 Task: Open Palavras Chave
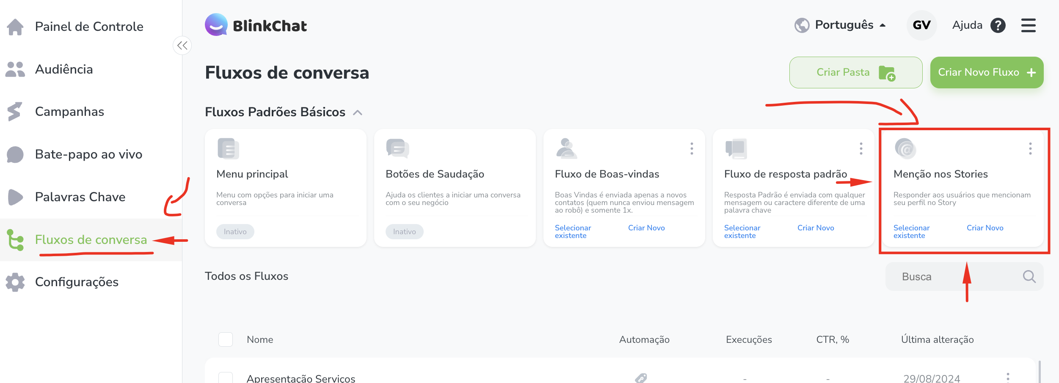point(80,197)
